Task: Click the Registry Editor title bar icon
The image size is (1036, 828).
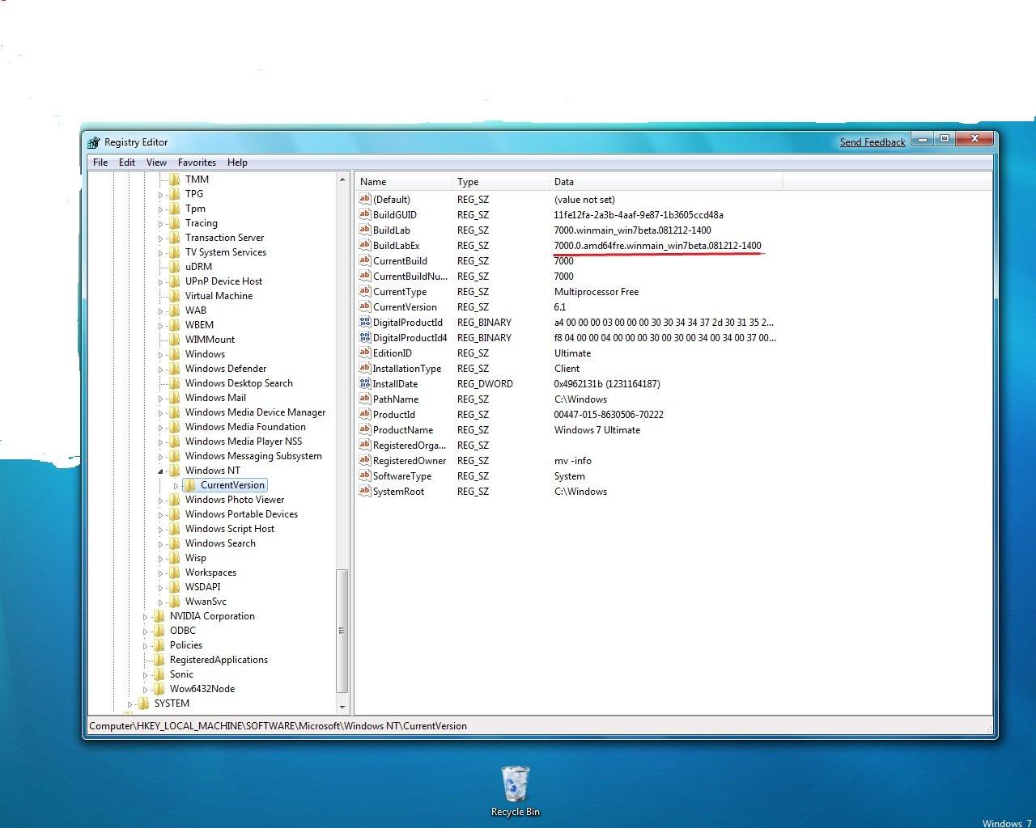Action: [94, 142]
